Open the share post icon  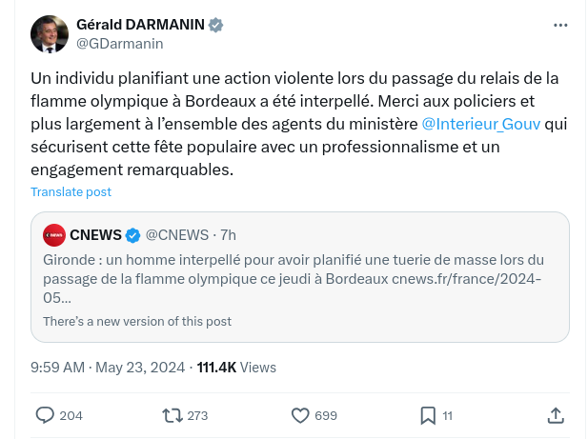pos(556,415)
